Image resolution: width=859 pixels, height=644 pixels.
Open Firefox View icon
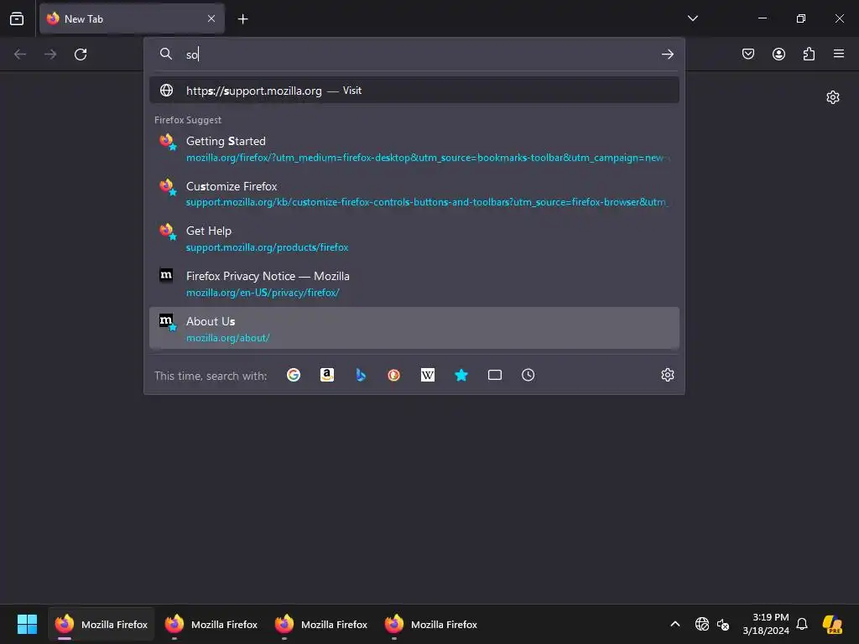click(x=17, y=18)
